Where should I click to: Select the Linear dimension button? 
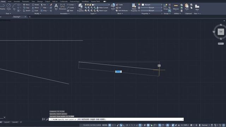[x=71, y=5]
